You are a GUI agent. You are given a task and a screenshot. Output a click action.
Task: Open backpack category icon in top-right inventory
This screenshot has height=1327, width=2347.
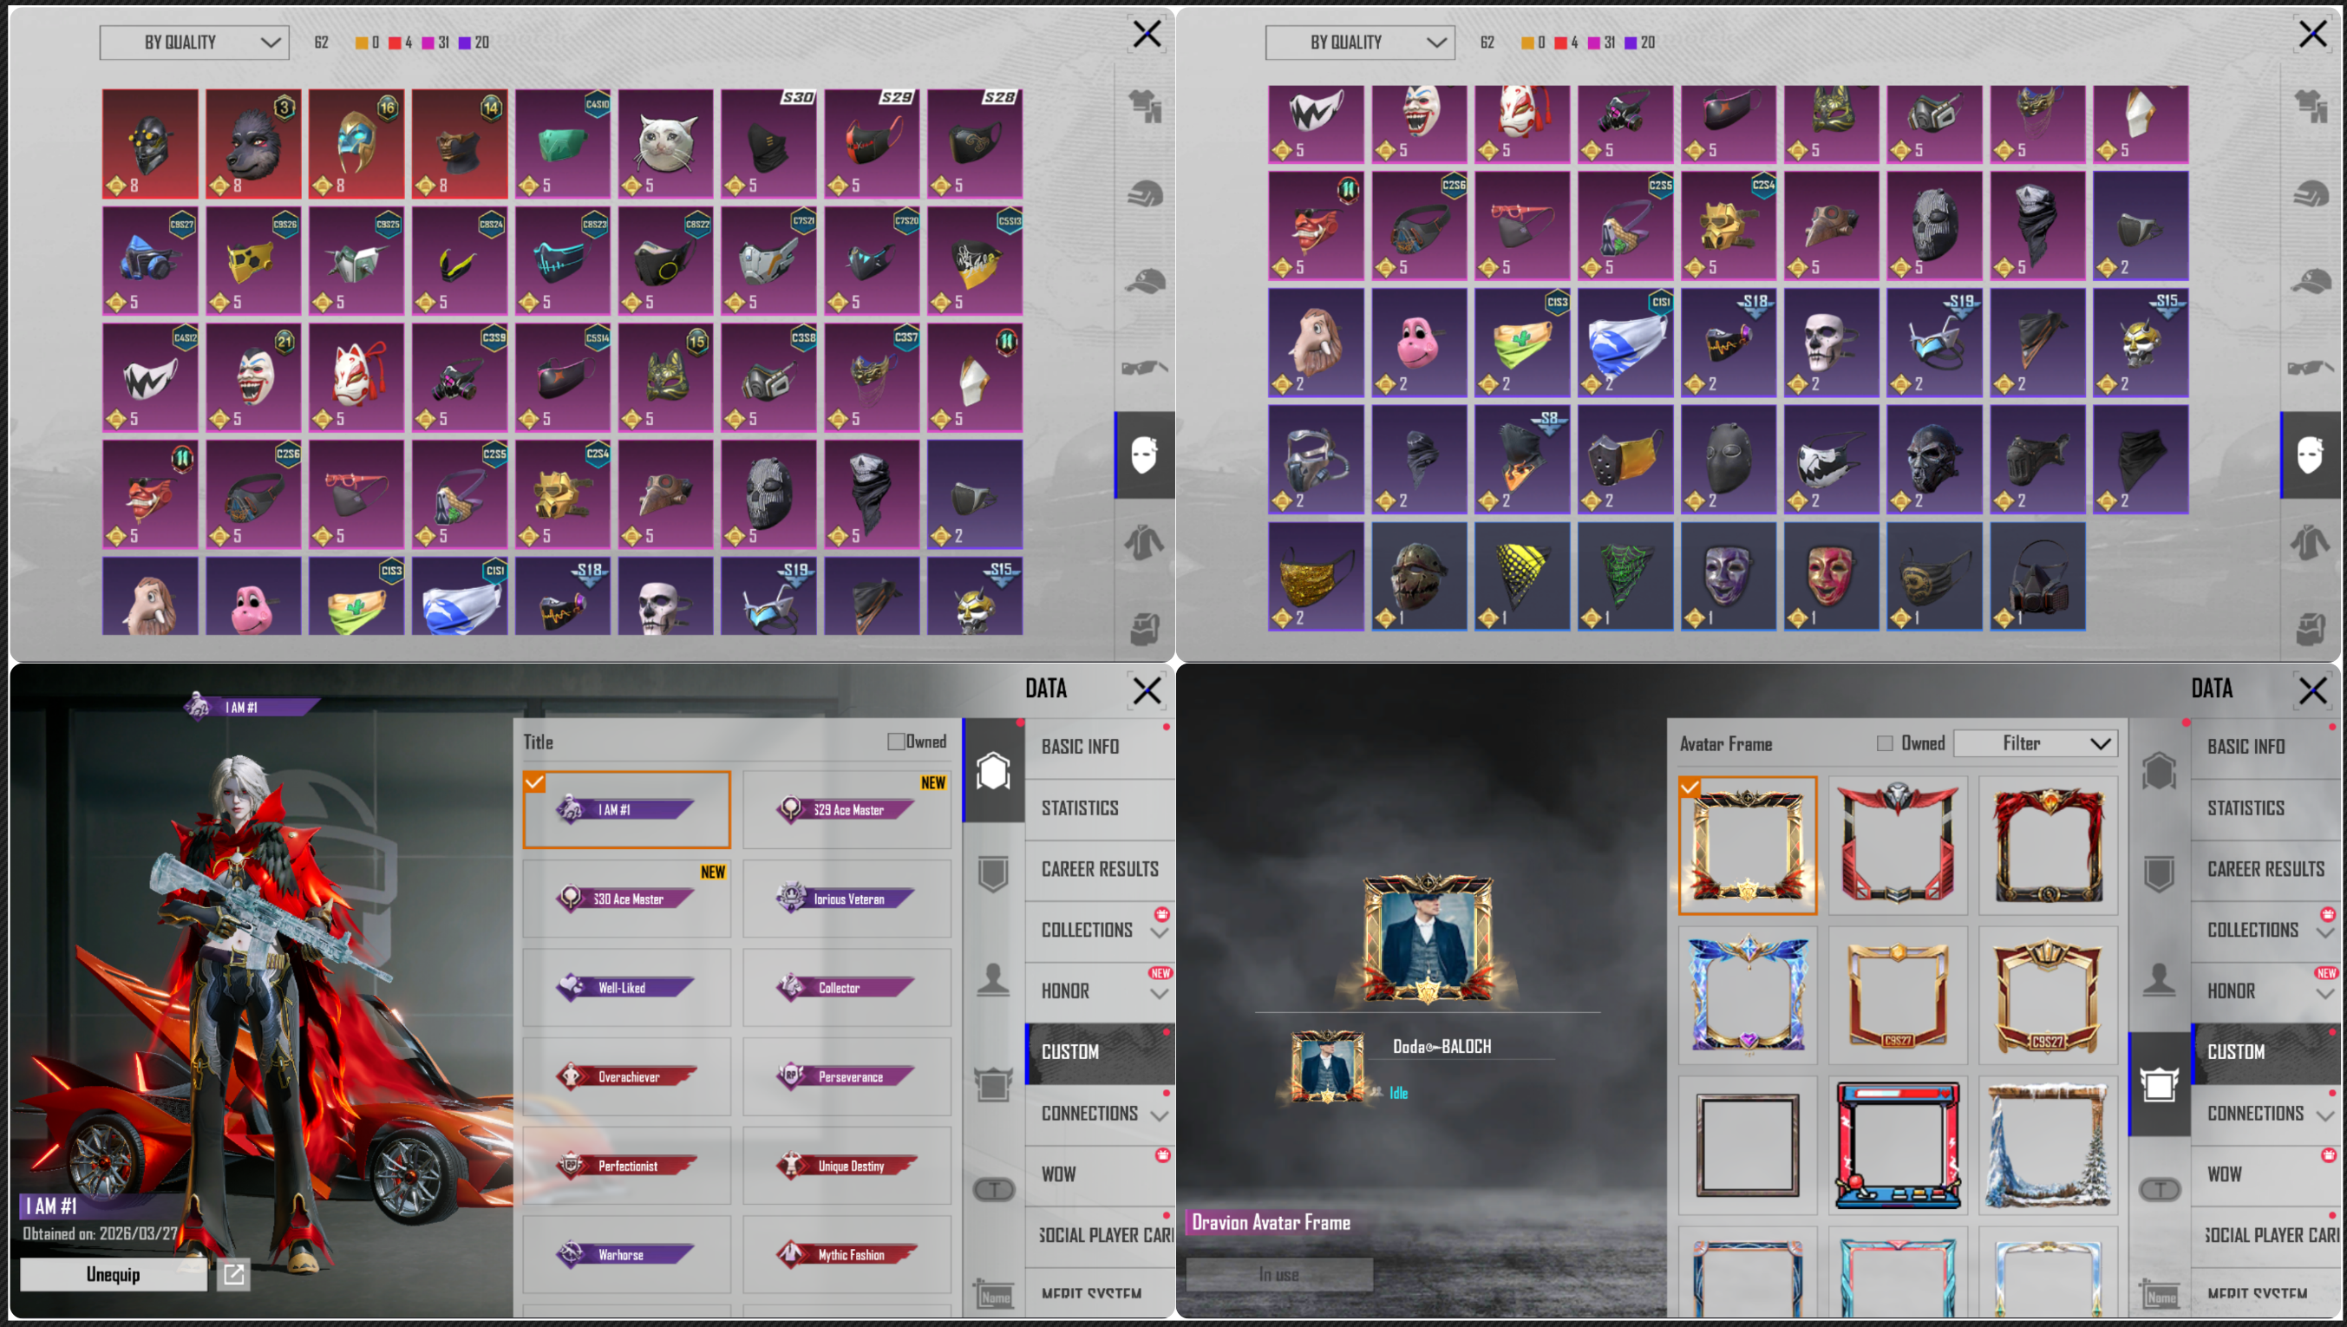(2311, 629)
